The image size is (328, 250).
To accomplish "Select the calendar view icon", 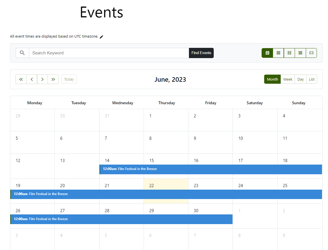I will (267, 53).
